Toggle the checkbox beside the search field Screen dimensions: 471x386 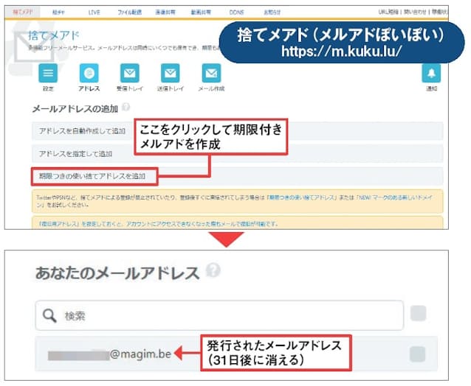click(x=418, y=313)
